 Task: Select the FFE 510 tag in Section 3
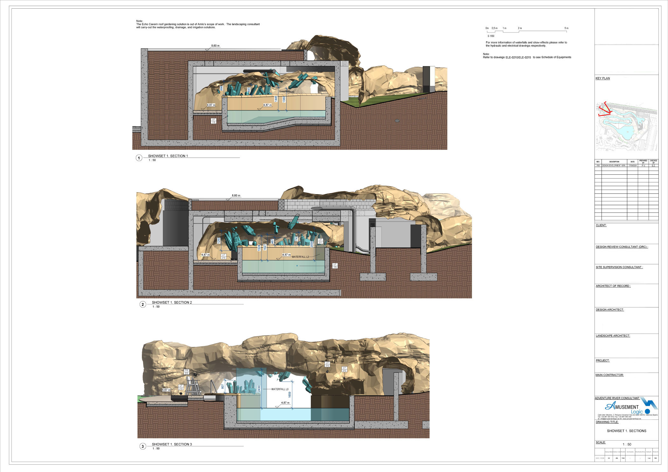click(x=187, y=371)
